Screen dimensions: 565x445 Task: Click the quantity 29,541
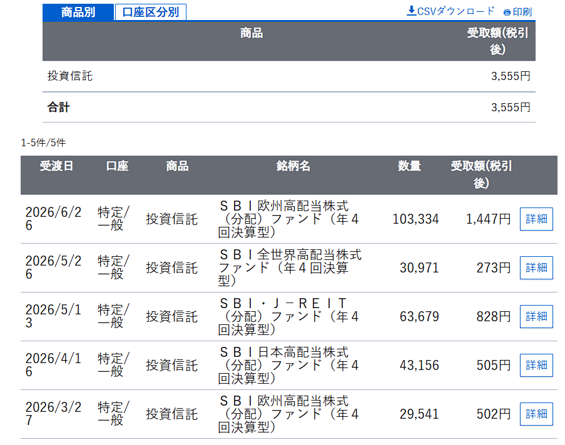[419, 414]
